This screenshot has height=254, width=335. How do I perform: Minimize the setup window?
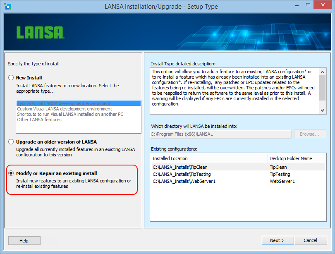point(297,5)
